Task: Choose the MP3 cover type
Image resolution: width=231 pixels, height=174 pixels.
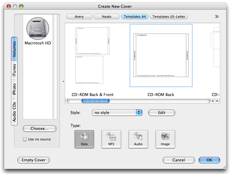Action: click(111, 139)
